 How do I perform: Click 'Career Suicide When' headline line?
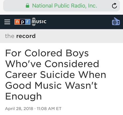pyautogui.click(x=55, y=75)
